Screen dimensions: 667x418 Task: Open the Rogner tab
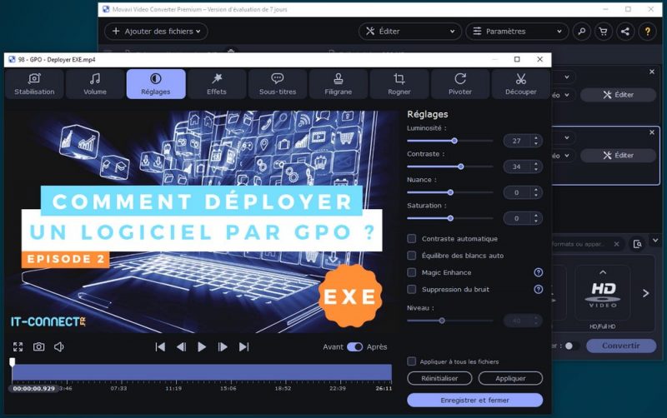click(x=399, y=84)
